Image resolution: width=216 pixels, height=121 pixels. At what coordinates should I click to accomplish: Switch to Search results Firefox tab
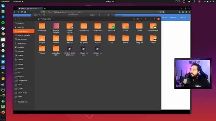pyautogui.click(x=30, y=8)
